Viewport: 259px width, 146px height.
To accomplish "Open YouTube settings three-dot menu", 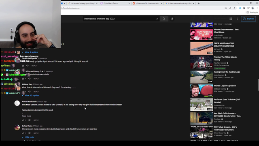I will tap(237, 19).
